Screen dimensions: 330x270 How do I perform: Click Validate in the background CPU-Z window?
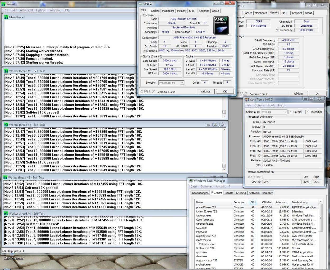pos(298,94)
